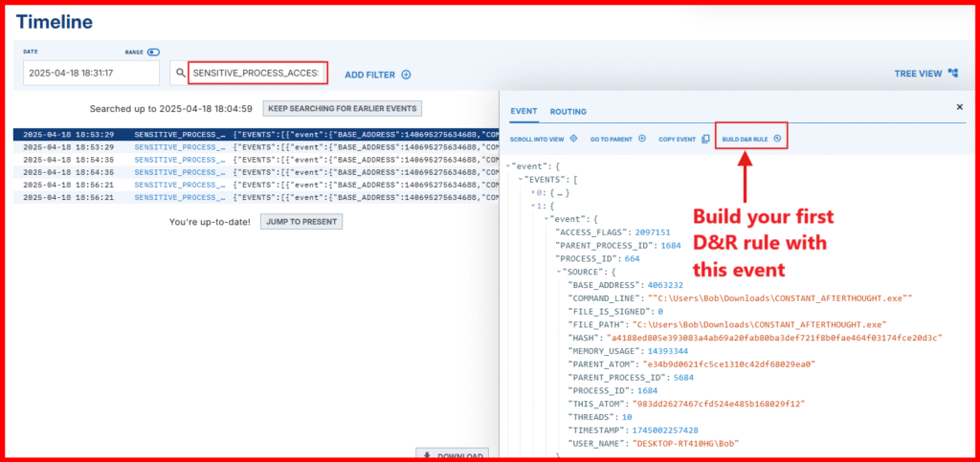This screenshot has width=980, height=462.
Task: Click the Build D&R Rule icon
Action: 777,139
